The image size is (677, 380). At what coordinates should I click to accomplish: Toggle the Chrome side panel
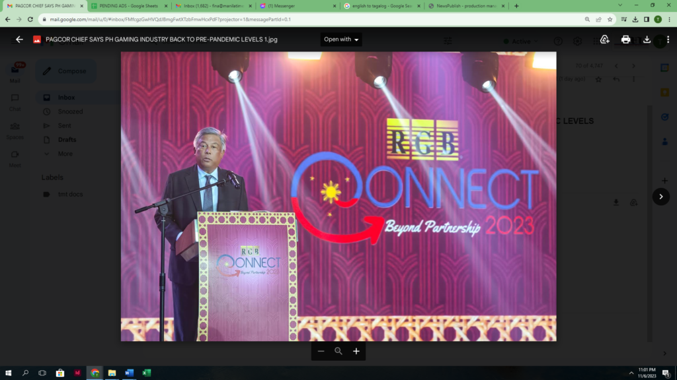pos(647,19)
